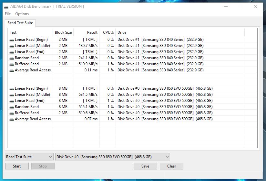Click the drive icon for Linear Read (End) 2 MB row
Viewport: 266px width, 181px height.
click(x=12, y=52)
